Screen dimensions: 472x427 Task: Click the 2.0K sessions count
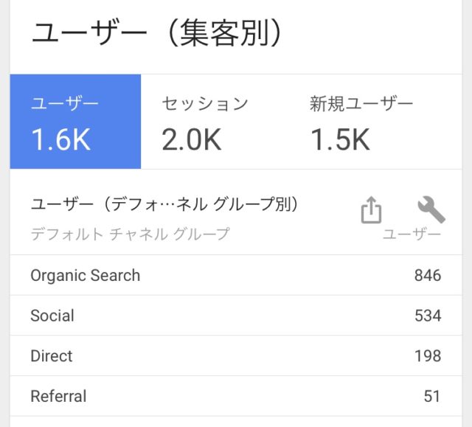[192, 139]
